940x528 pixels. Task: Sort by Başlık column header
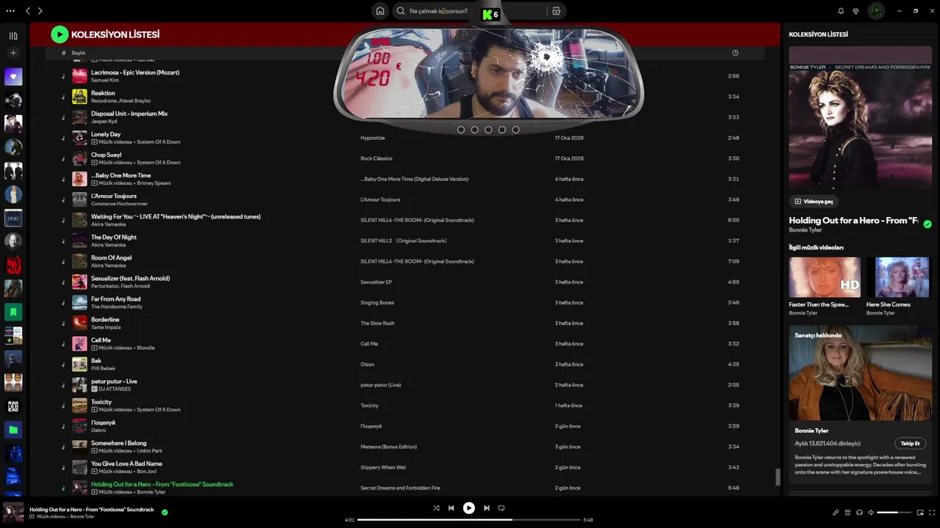pyautogui.click(x=79, y=53)
